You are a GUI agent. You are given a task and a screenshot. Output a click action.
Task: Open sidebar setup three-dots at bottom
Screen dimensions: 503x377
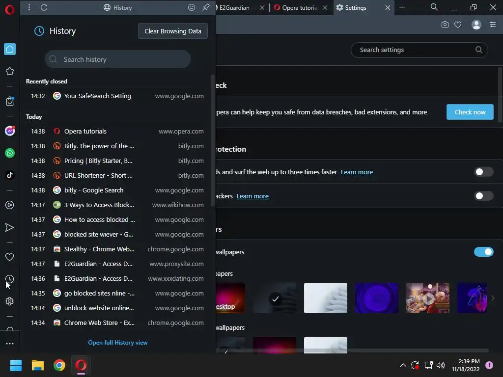pos(10,343)
